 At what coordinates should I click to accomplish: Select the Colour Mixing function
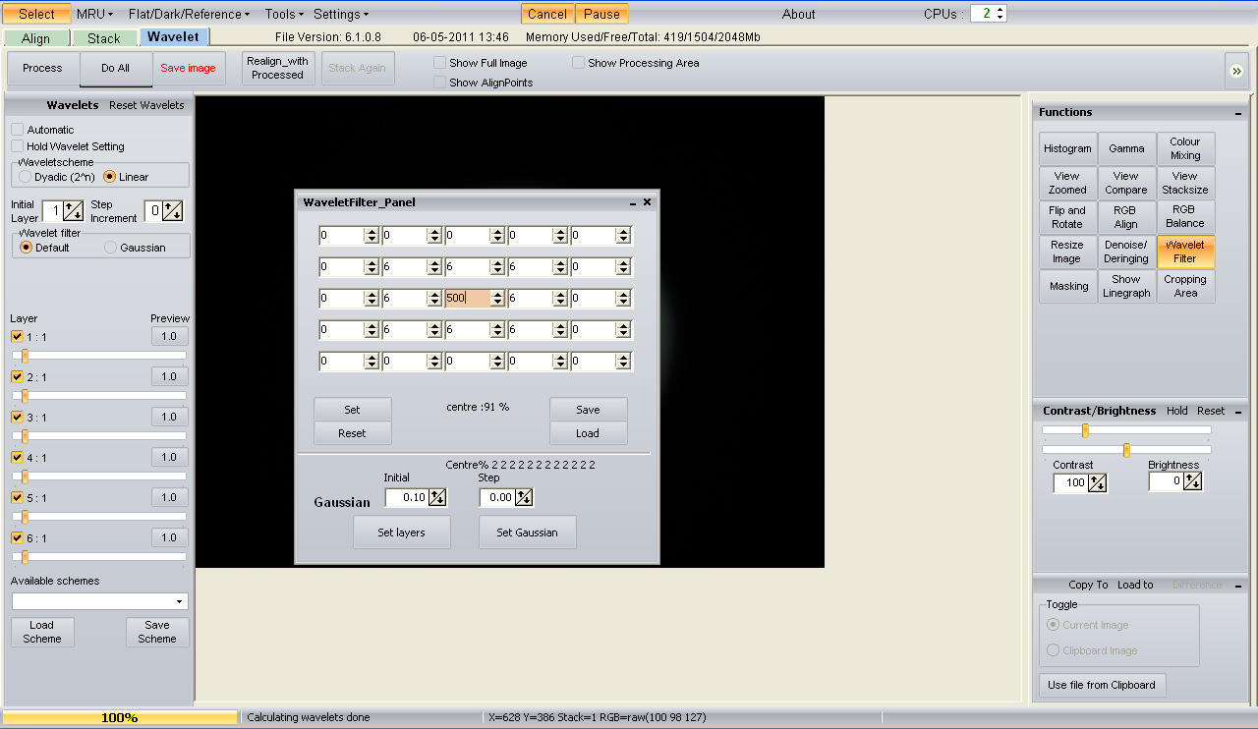1185,148
